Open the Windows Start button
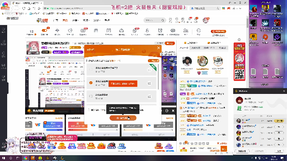287x161 pixels. point(4,158)
